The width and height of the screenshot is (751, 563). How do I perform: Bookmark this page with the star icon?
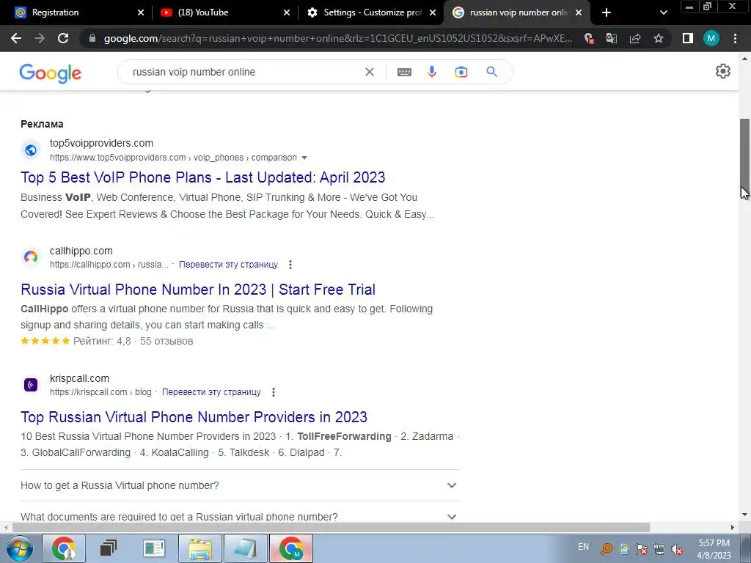point(659,38)
